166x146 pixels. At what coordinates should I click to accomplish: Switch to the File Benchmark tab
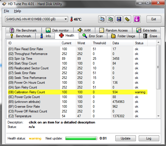[x=24, y=30]
